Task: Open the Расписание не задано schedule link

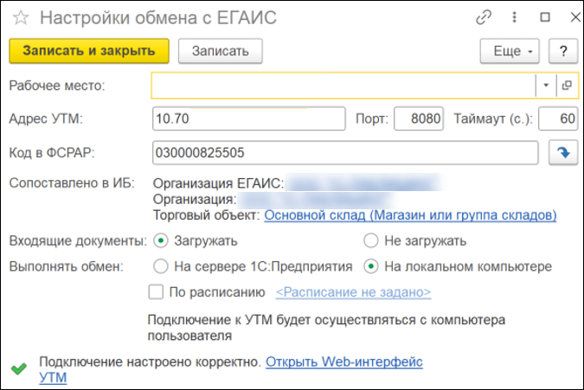Action: coord(352,291)
